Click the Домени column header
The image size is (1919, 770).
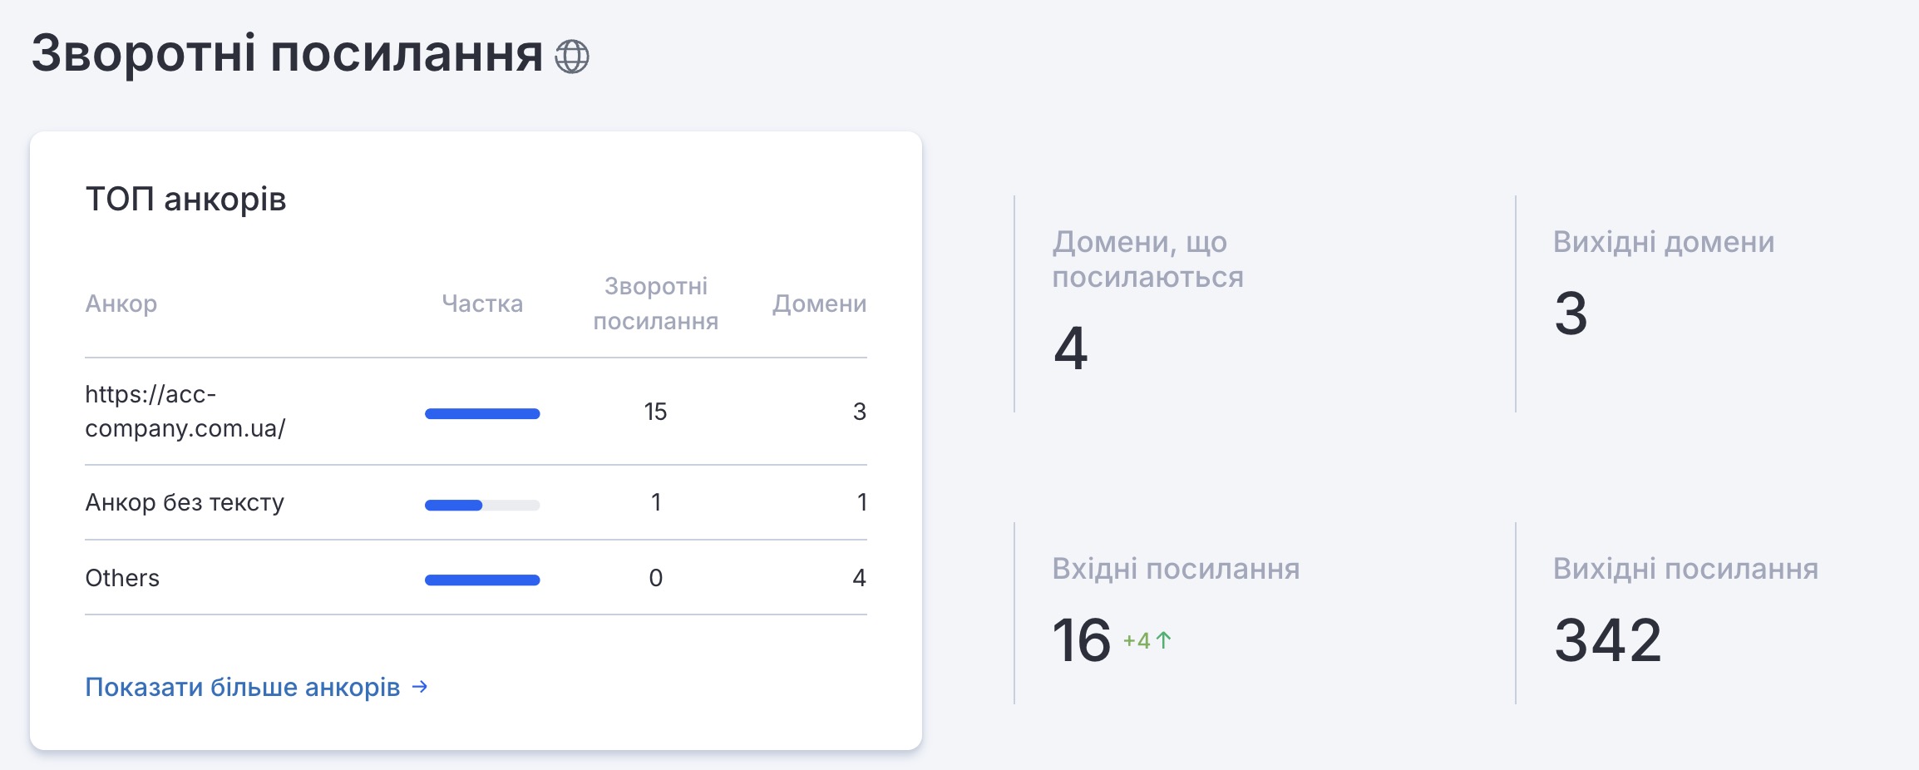(819, 304)
